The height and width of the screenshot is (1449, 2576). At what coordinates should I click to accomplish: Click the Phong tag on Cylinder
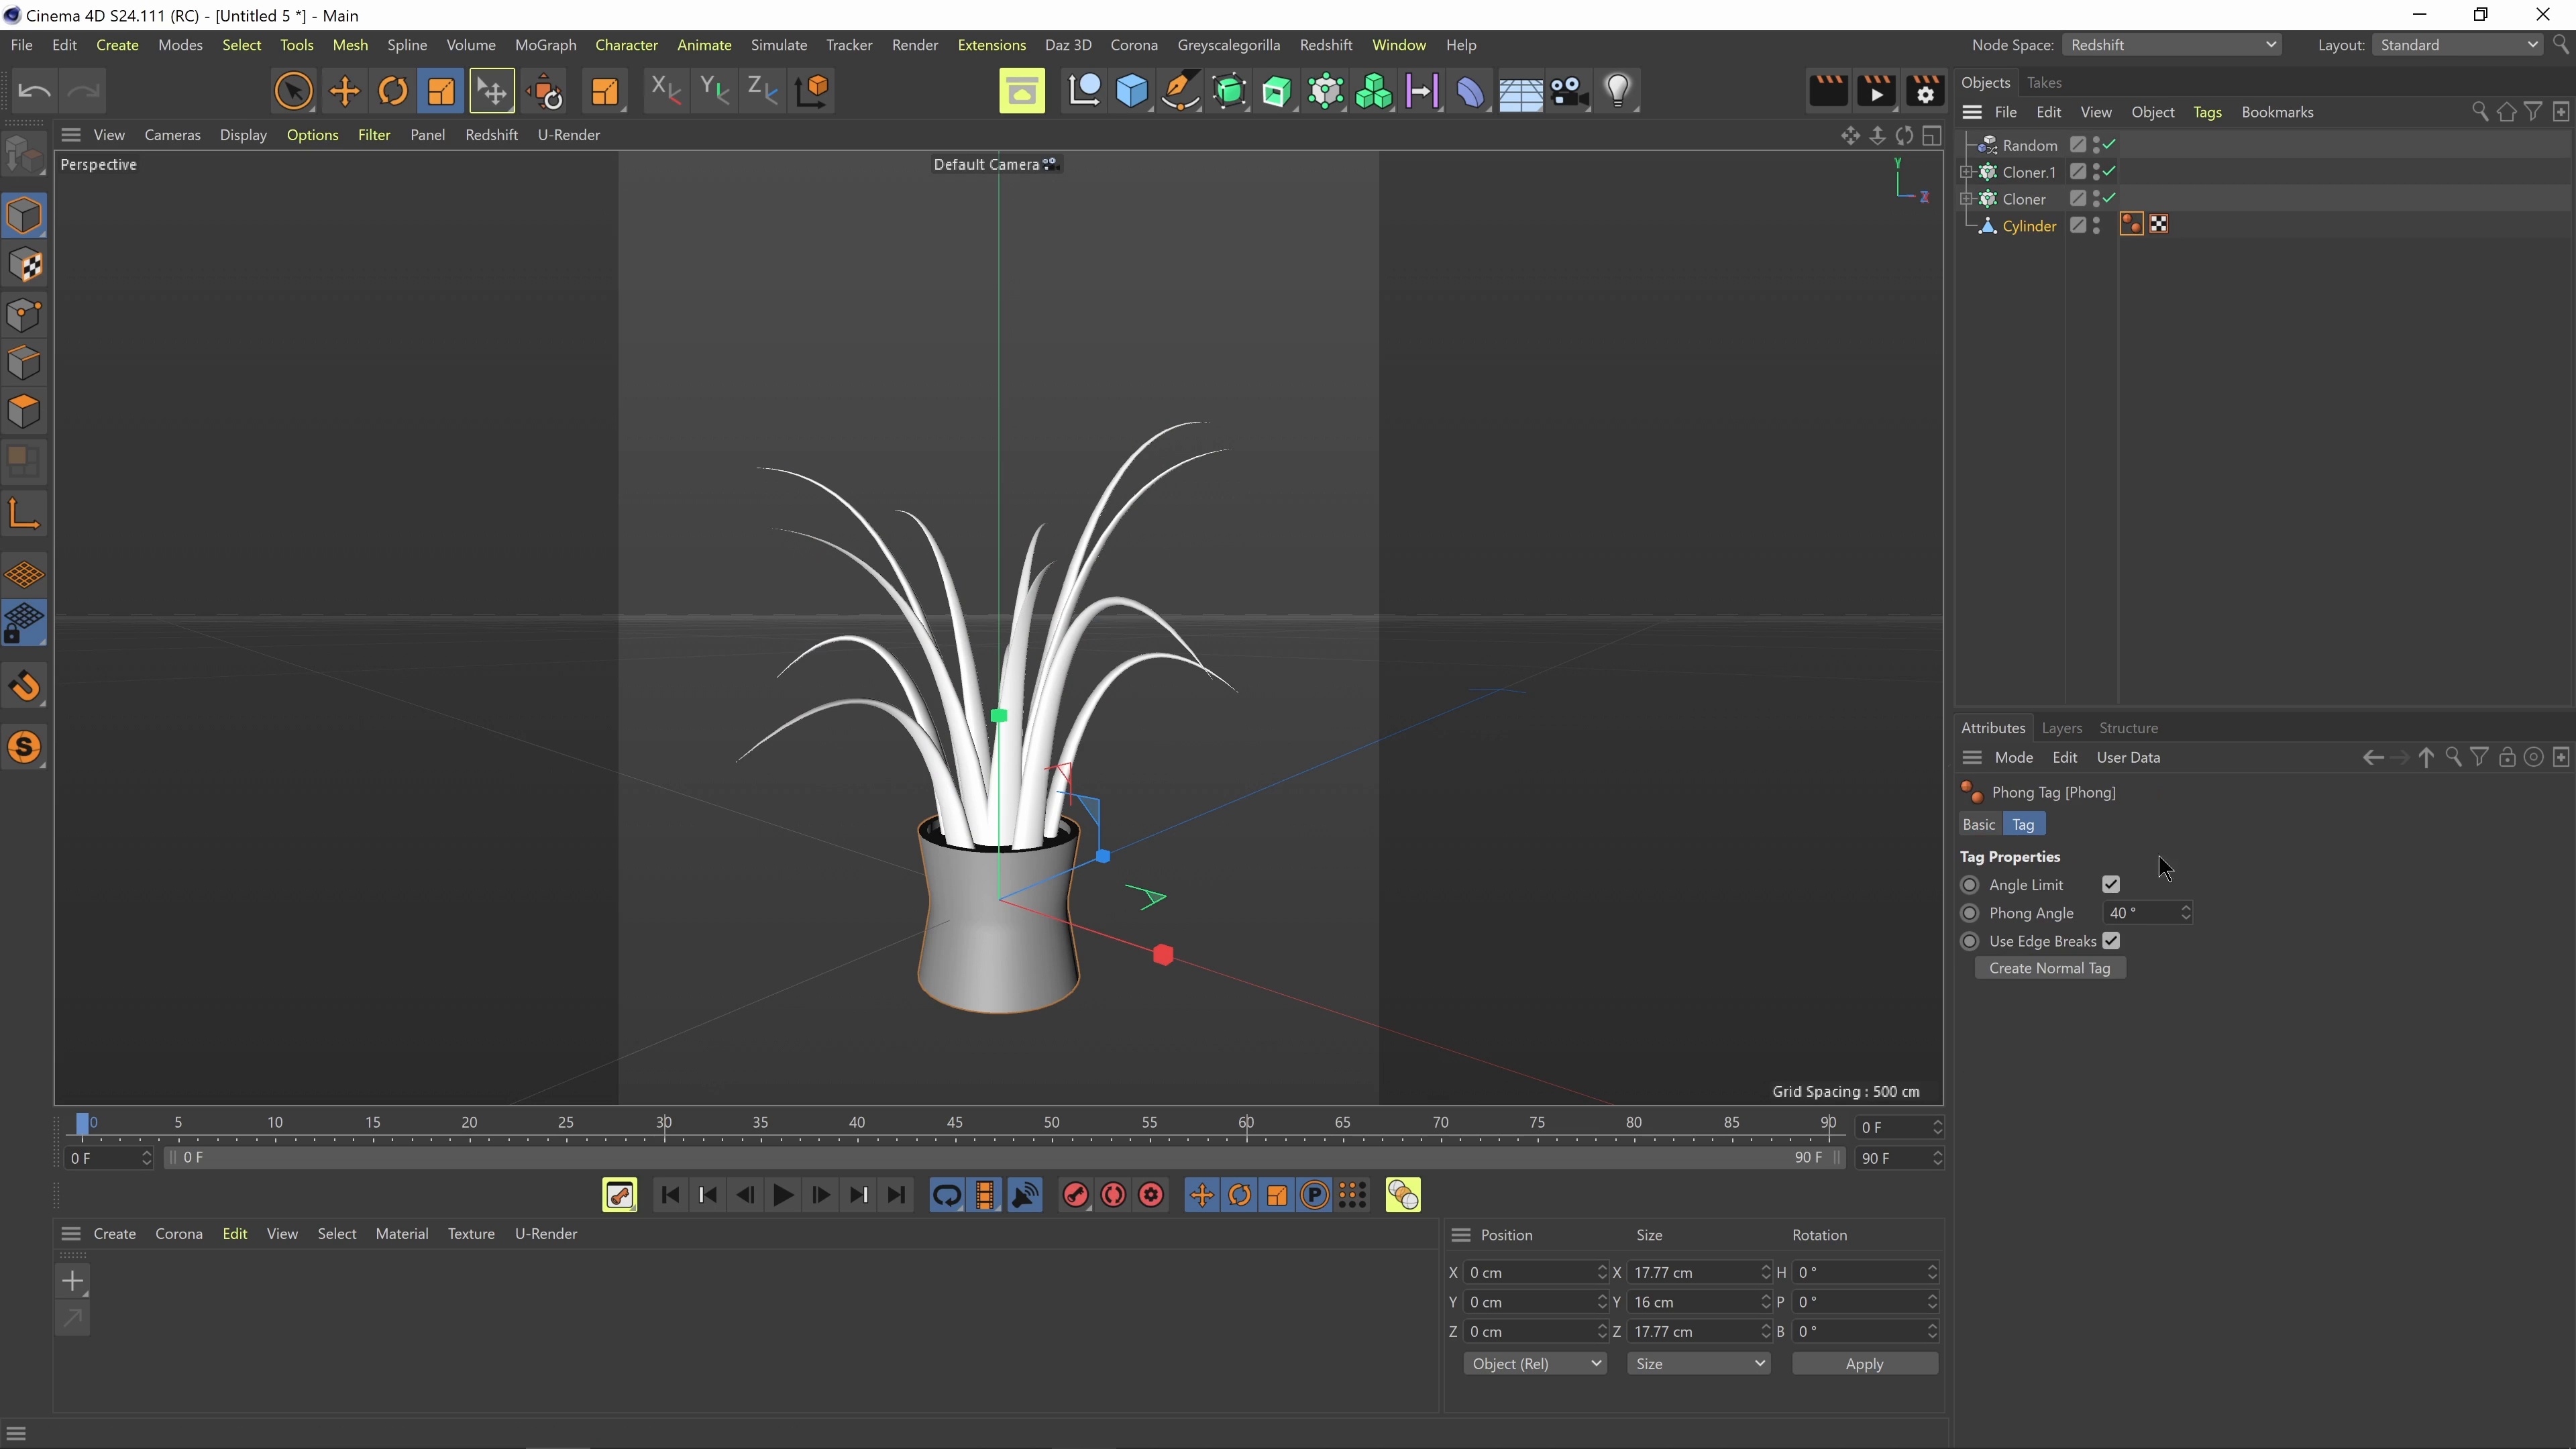pos(2131,225)
